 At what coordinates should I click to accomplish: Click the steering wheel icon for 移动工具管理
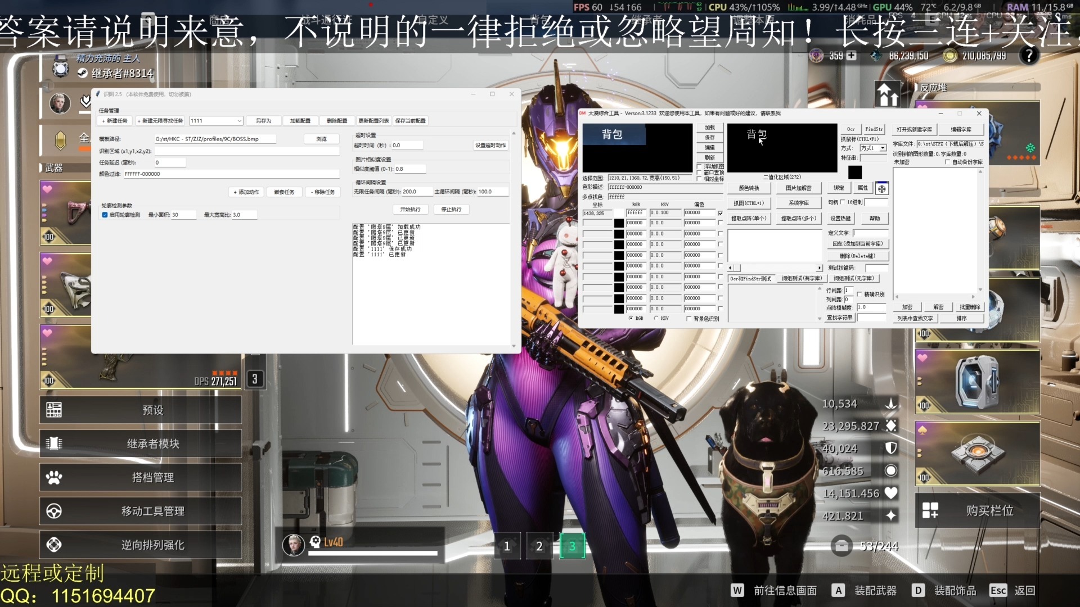54,511
